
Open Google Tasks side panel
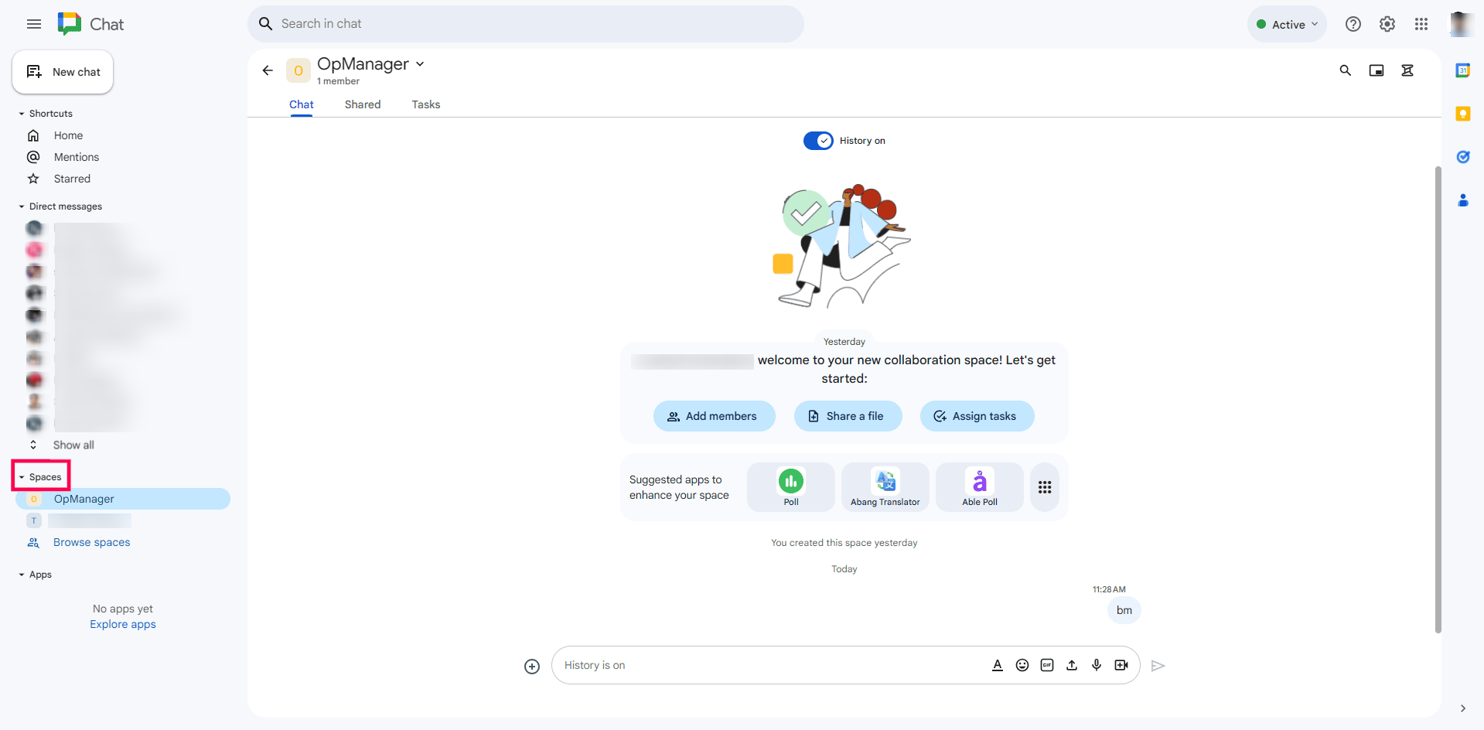(1463, 157)
